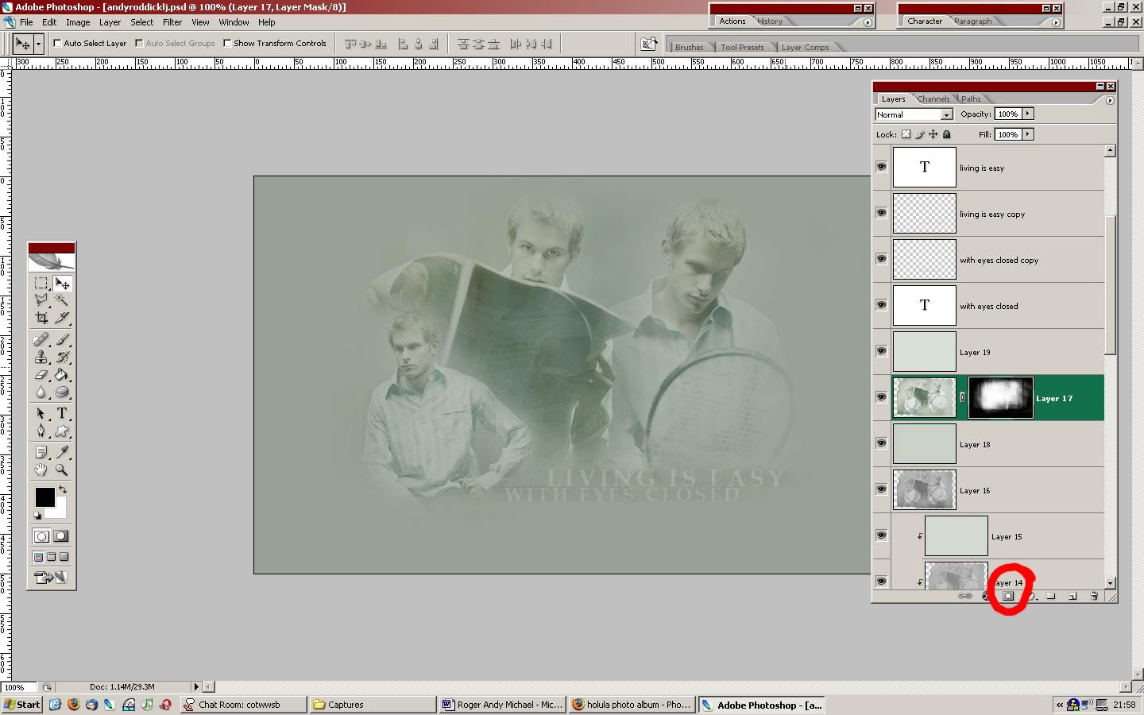This screenshot has height=715, width=1144.
Task: Switch to the Channels tab
Action: (933, 99)
